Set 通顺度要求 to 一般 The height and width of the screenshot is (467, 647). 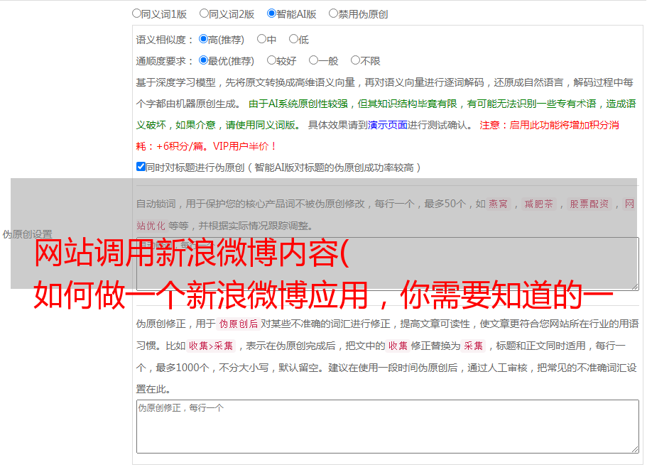(x=314, y=60)
